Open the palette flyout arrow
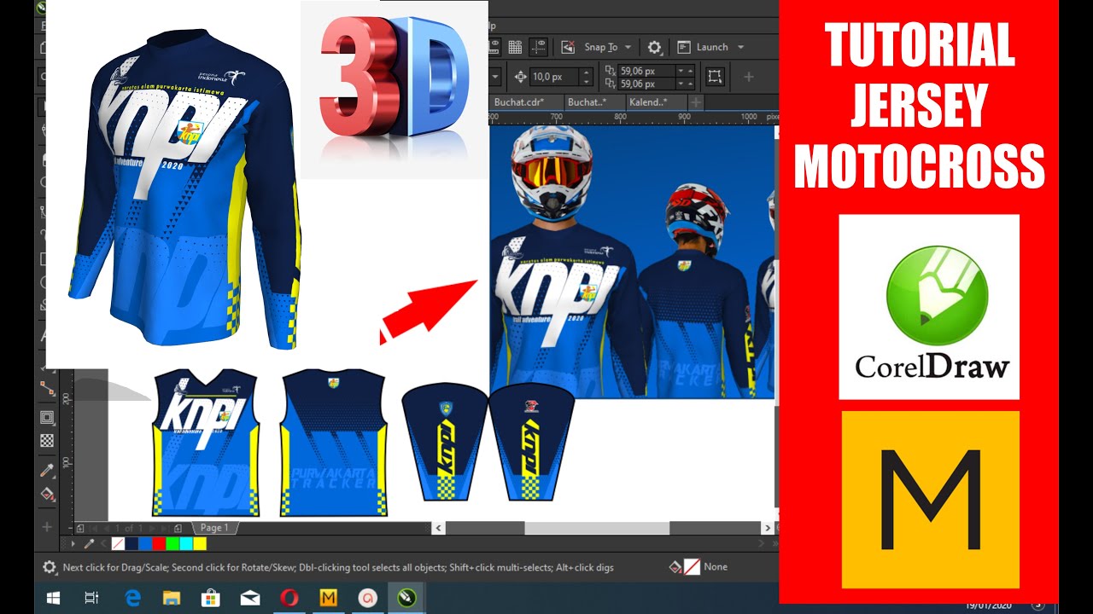The image size is (1093, 614). (x=73, y=543)
